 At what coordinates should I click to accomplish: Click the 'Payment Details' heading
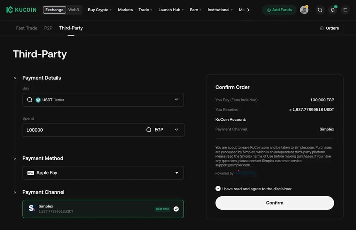click(x=42, y=78)
